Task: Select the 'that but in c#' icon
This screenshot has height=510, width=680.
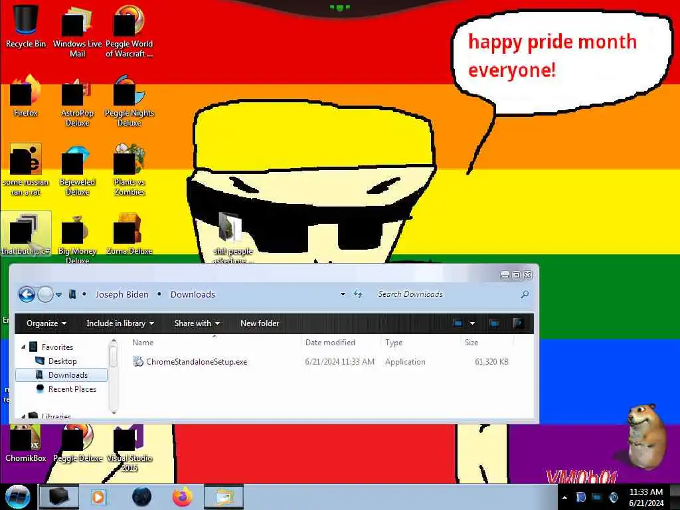Action: coord(26,234)
